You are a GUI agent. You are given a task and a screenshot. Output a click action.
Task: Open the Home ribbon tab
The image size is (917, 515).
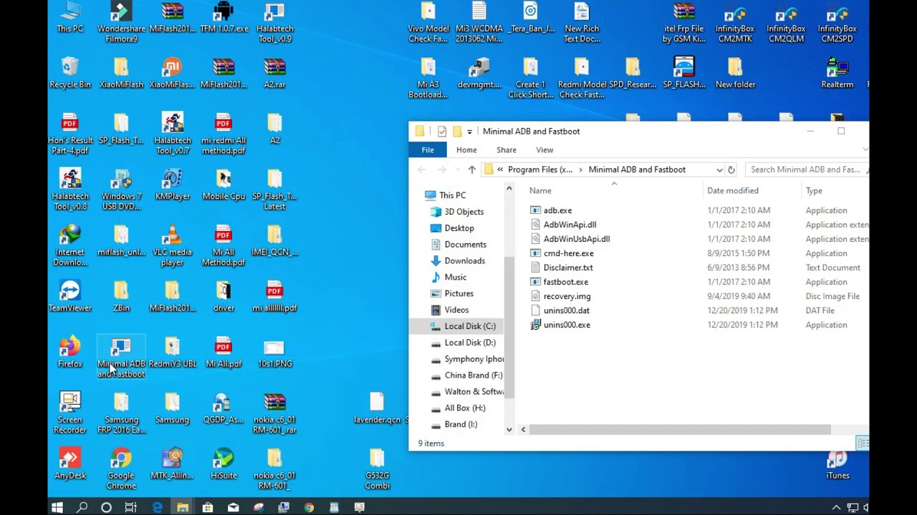[x=466, y=149]
